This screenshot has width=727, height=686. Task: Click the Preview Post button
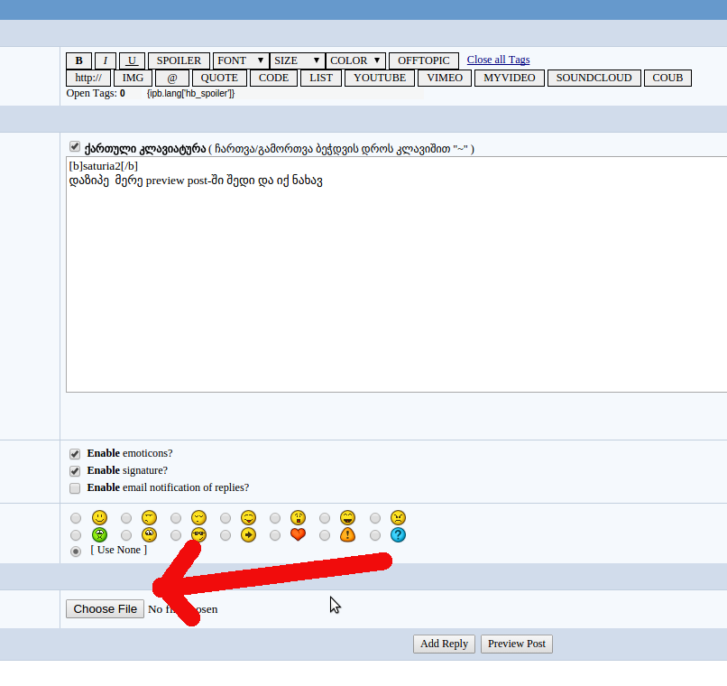517,644
